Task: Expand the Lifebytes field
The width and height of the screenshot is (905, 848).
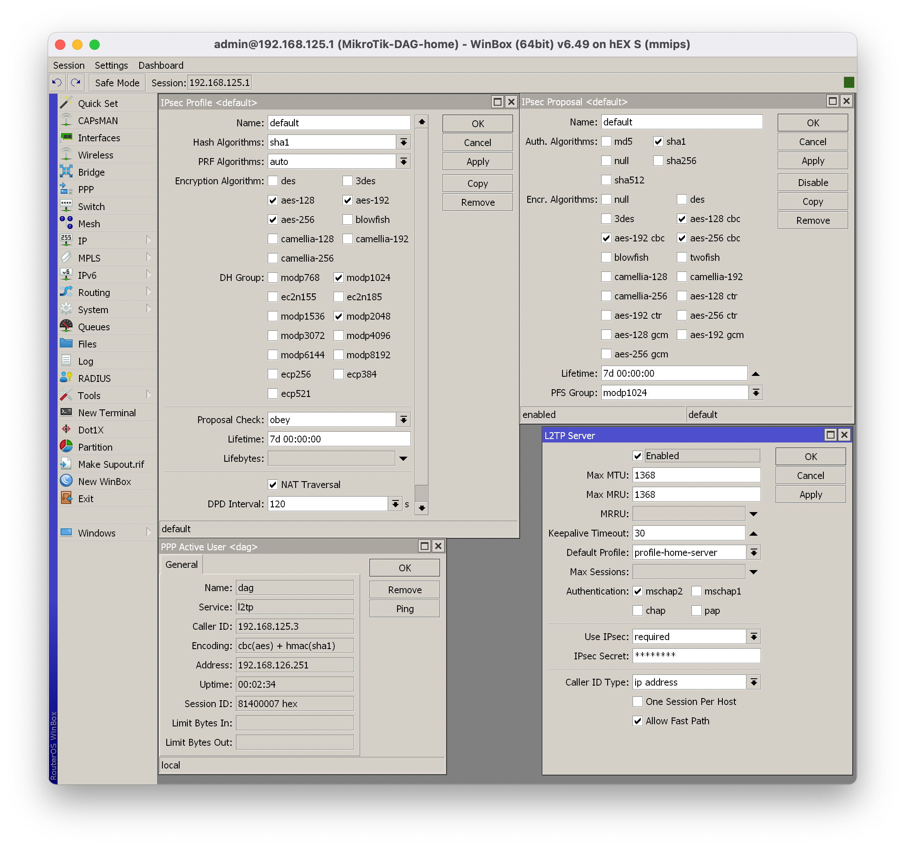Action: tap(404, 459)
